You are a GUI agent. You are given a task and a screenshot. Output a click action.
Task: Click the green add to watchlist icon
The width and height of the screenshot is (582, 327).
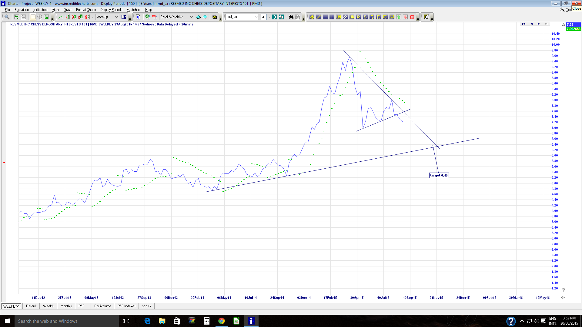pyautogui.click(x=148, y=17)
